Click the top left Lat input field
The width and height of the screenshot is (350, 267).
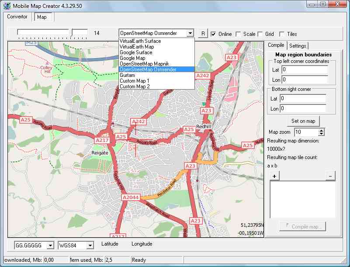[305, 69]
